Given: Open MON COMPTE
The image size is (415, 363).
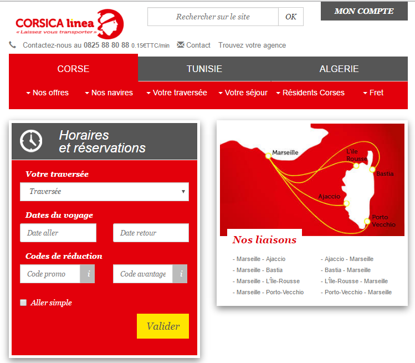Looking at the screenshot, I should tap(364, 11).
